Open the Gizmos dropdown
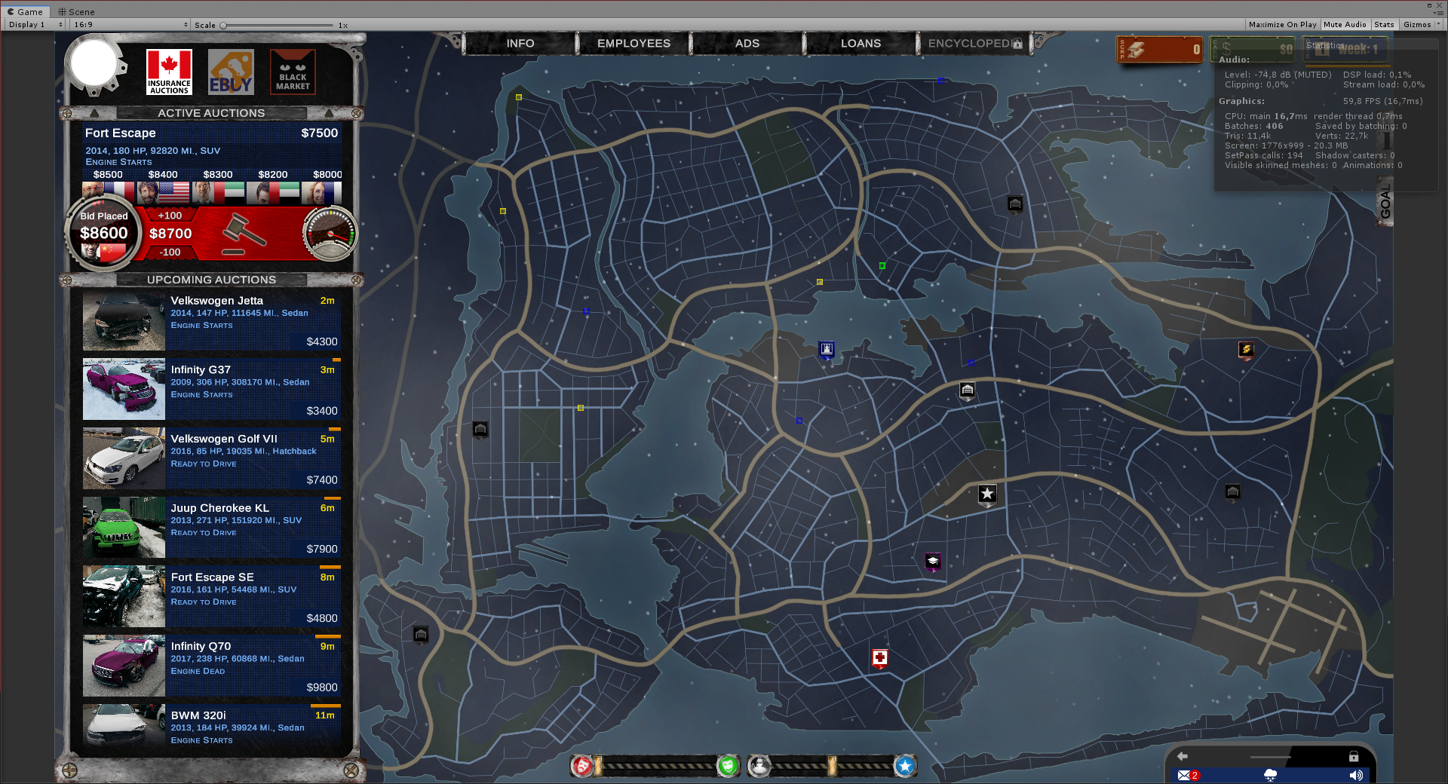The height and width of the screenshot is (784, 1448). point(1420,25)
